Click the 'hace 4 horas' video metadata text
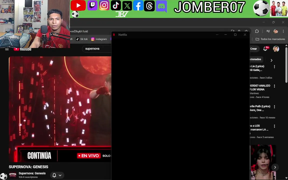This screenshot has width=288, height=180. [x=263, y=97]
